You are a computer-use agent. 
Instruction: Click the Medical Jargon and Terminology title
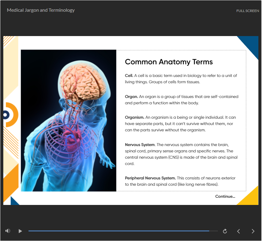[41, 10]
